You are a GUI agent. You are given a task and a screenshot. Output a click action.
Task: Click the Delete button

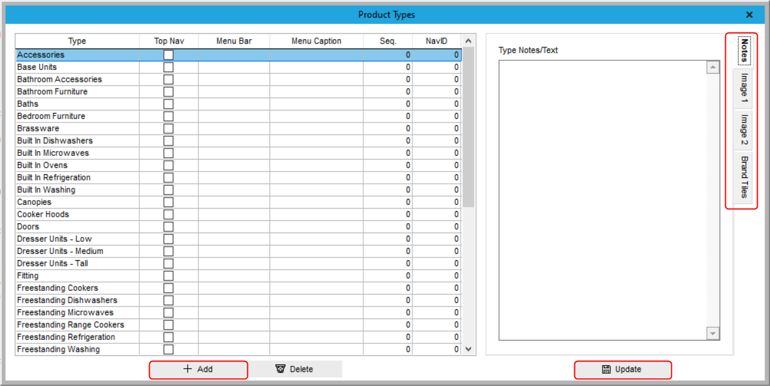(296, 369)
